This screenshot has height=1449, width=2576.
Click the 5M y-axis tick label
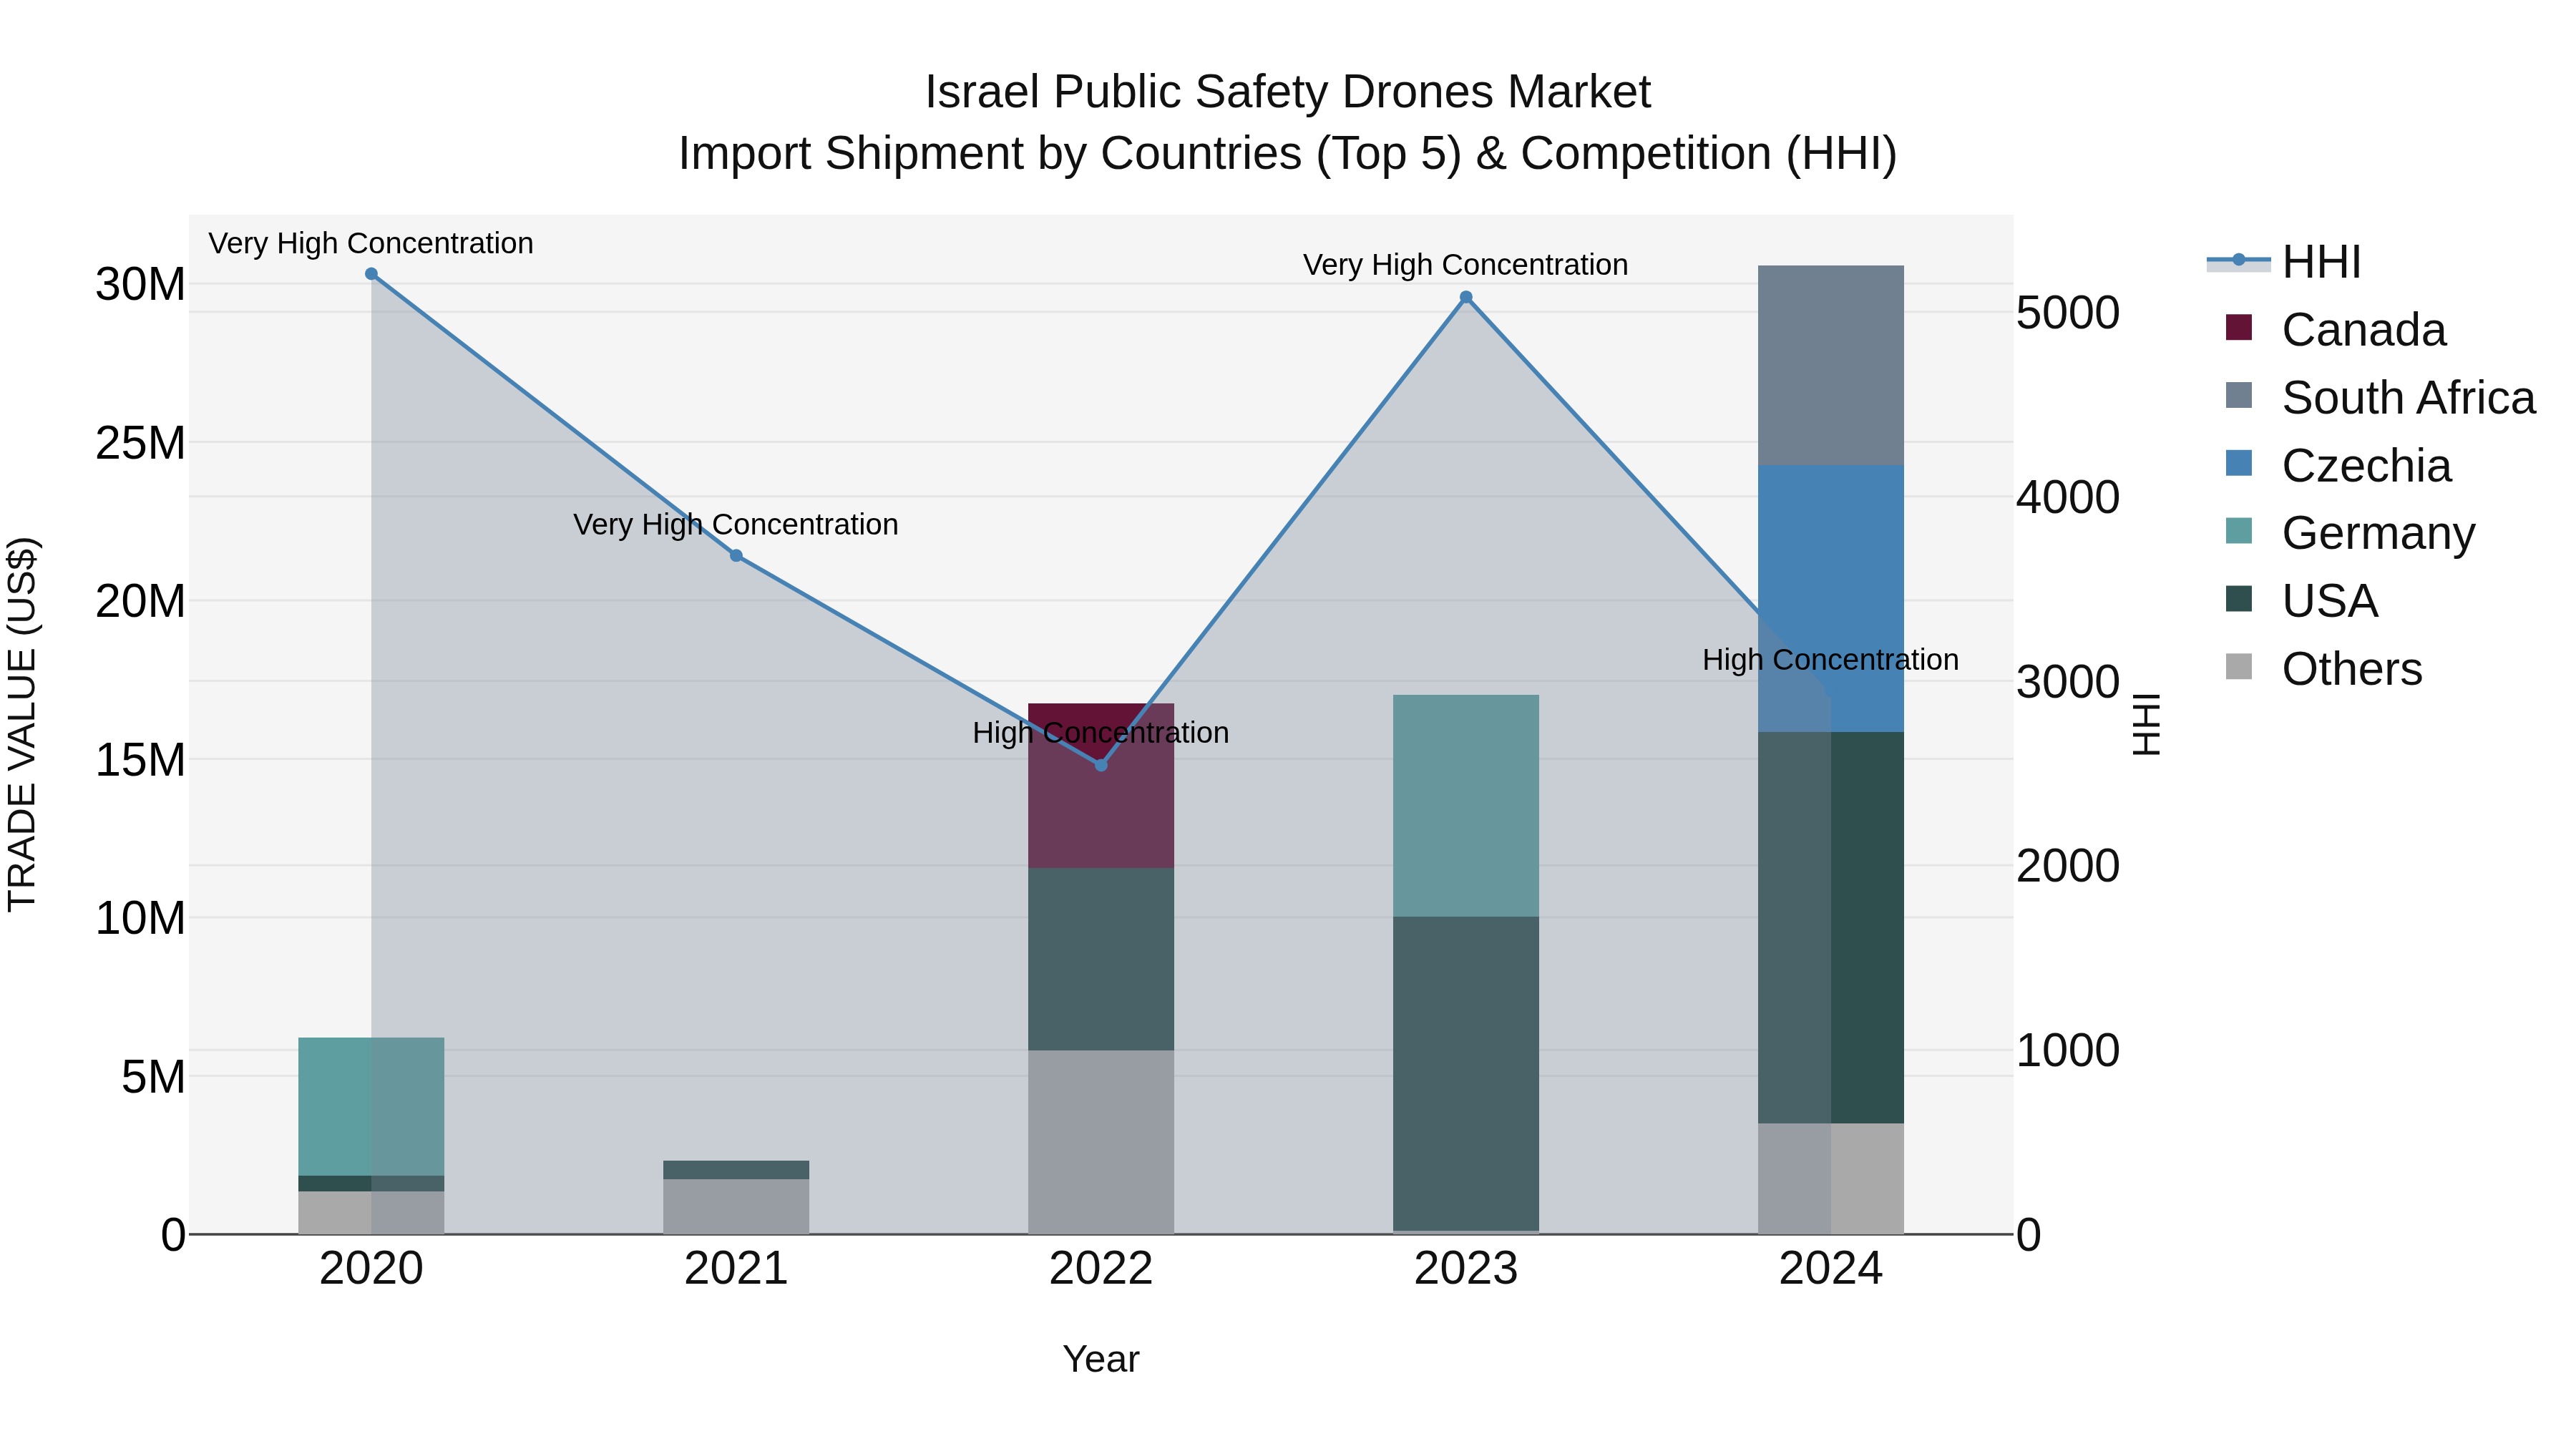153,1077
